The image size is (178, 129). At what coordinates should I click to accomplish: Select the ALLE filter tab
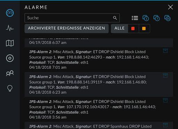coord(120,28)
